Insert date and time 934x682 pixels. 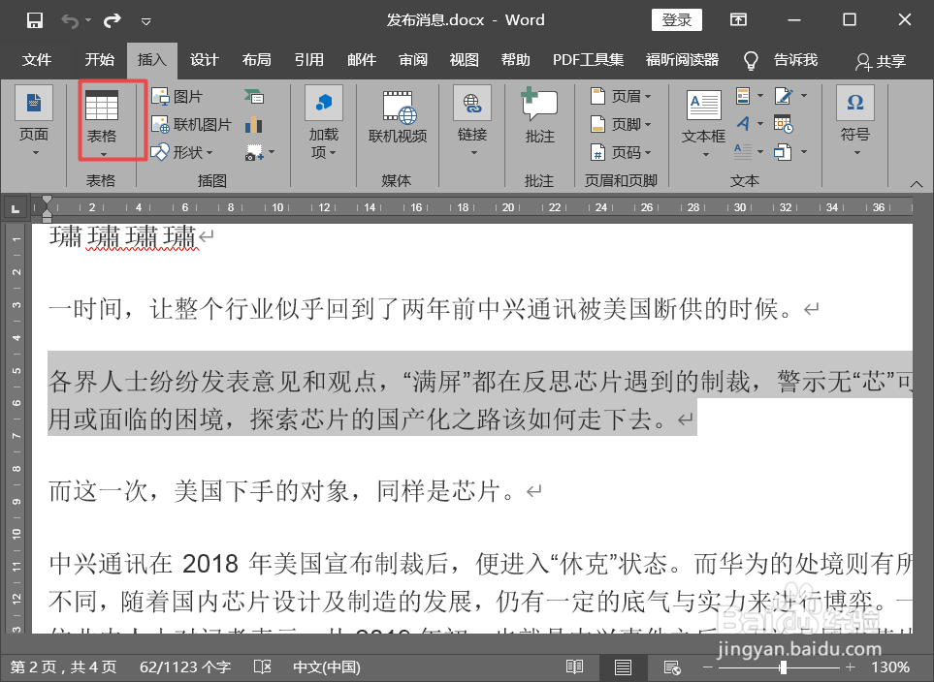pos(783,124)
